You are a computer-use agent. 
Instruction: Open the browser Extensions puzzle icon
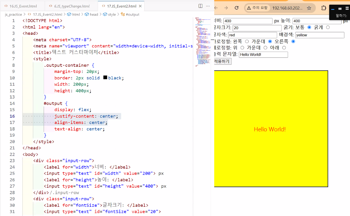click(324, 8)
